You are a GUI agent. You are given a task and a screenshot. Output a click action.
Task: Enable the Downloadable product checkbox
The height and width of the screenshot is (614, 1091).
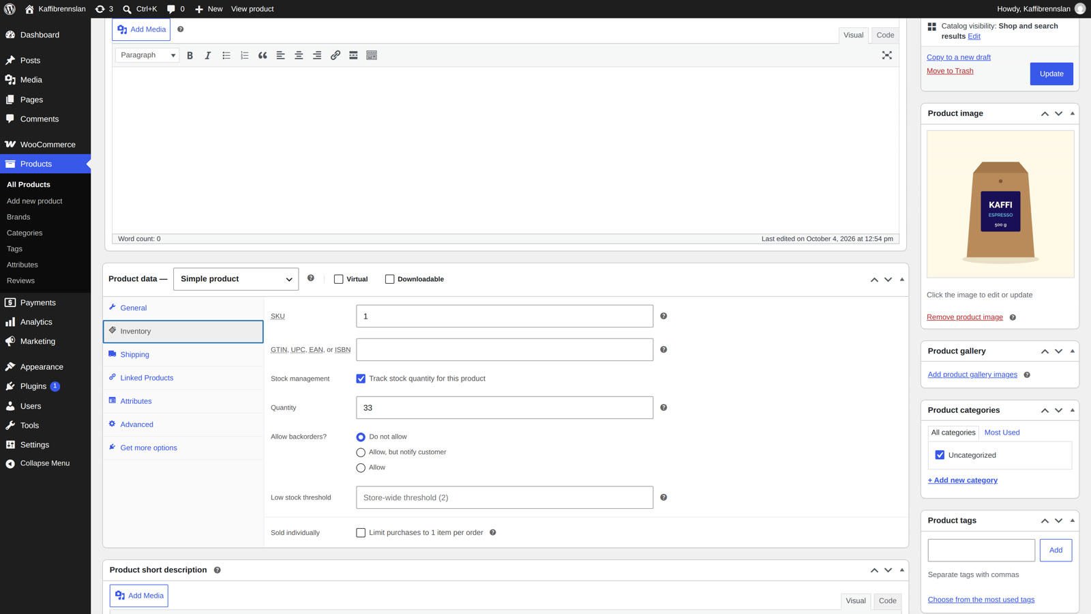(x=389, y=279)
